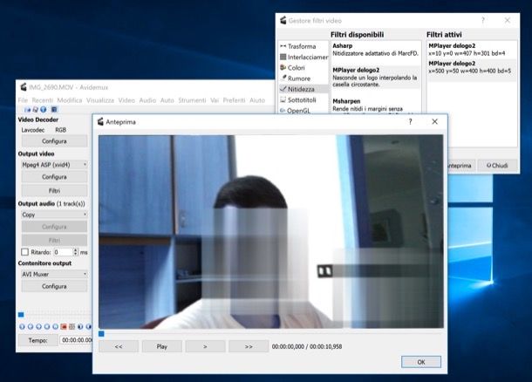The width and height of the screenshot is (532, 382).
Task: Click the Play icon in Avidemux main window controls
Action: (x=22, y=327)
